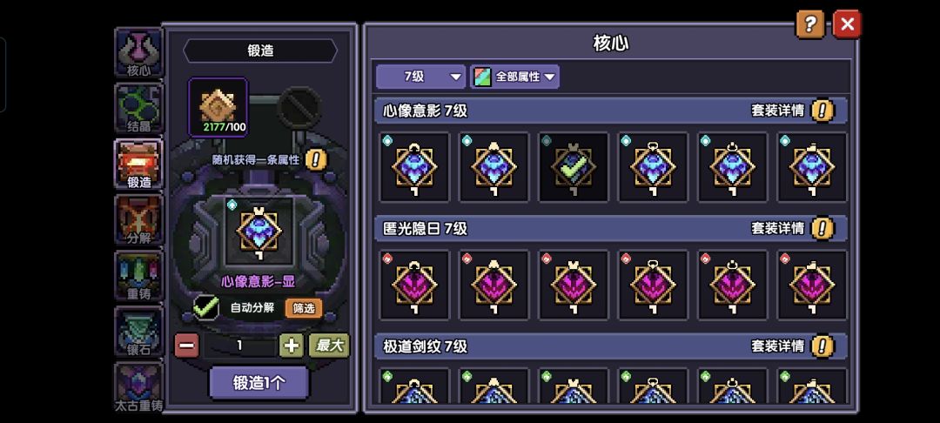Decrease forge quantity with minus button
This screenshot has width=940, height=423.
pos(186,346)
